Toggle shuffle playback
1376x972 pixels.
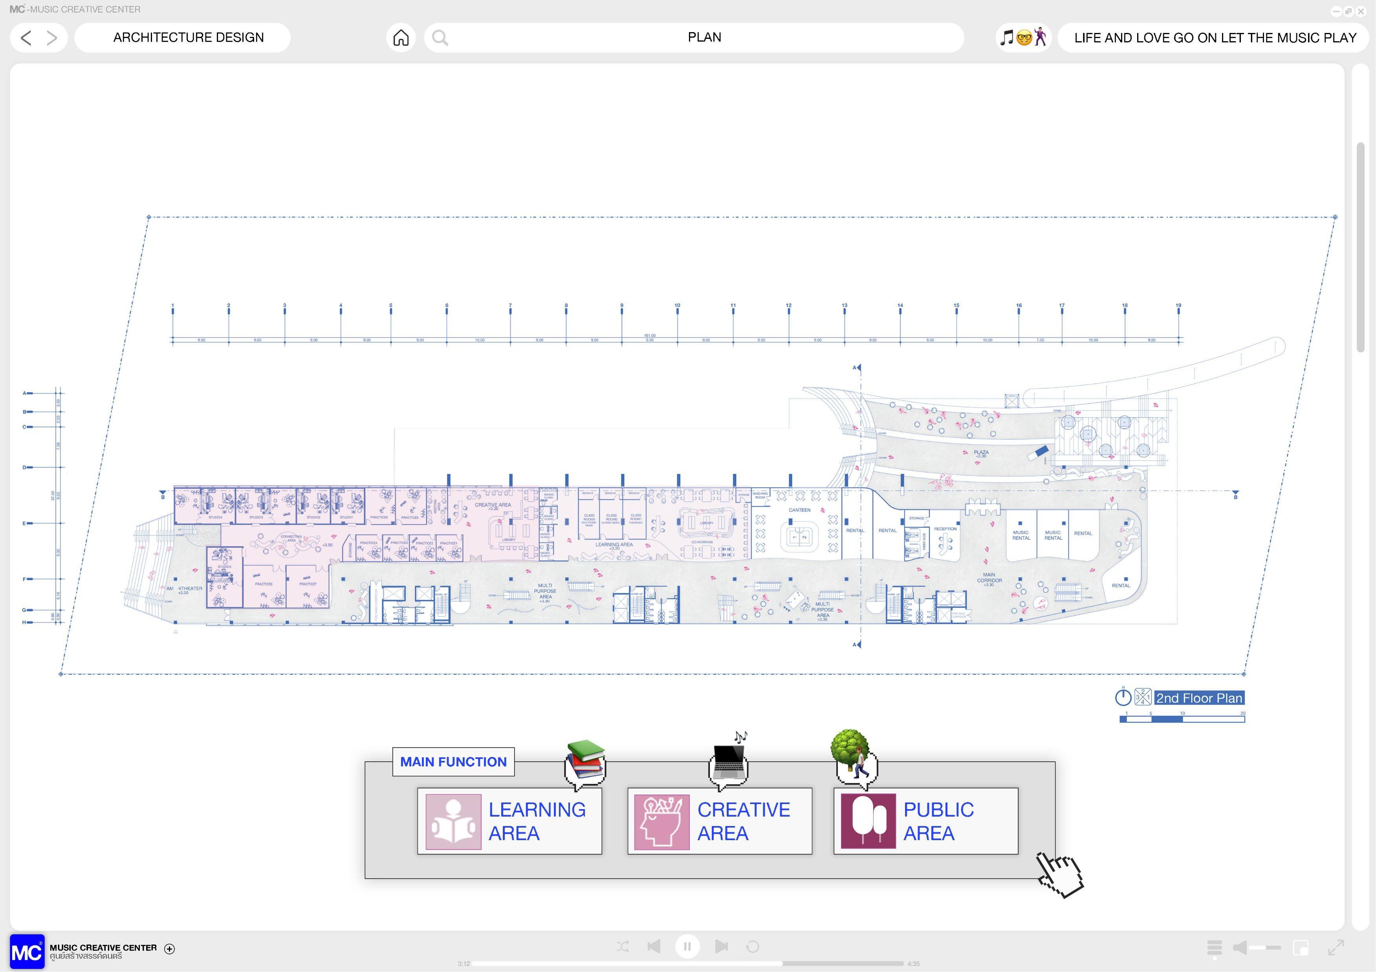[623, 946]
